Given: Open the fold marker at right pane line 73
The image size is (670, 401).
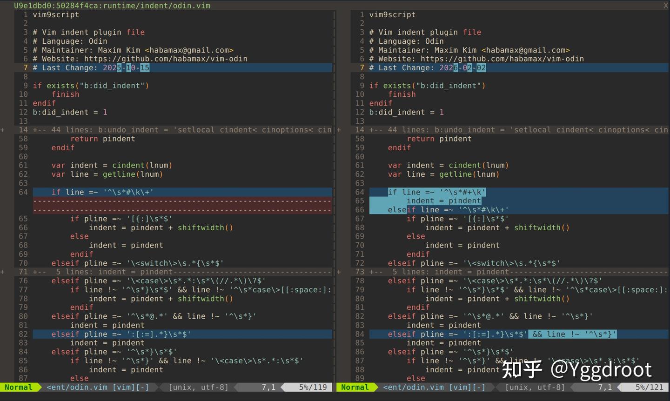Looking at the screenshot, I should [339, 272].
